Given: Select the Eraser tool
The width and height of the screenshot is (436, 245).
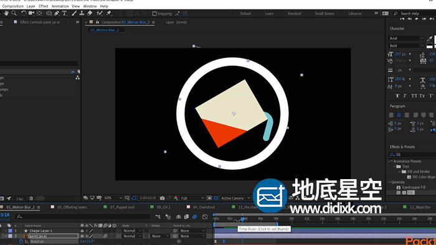Looking at the screenshot, I should point(90,13).
